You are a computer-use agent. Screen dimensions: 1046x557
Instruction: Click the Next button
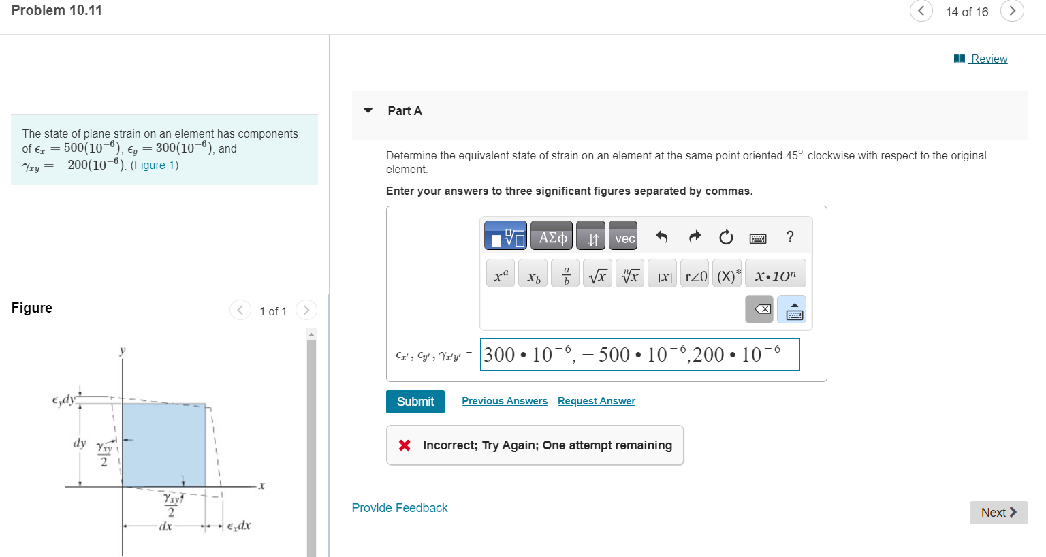click(x=999, y=513)
